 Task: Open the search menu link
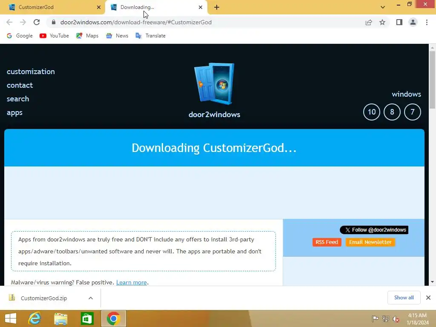pyautogui.click(x=18, y=99)
